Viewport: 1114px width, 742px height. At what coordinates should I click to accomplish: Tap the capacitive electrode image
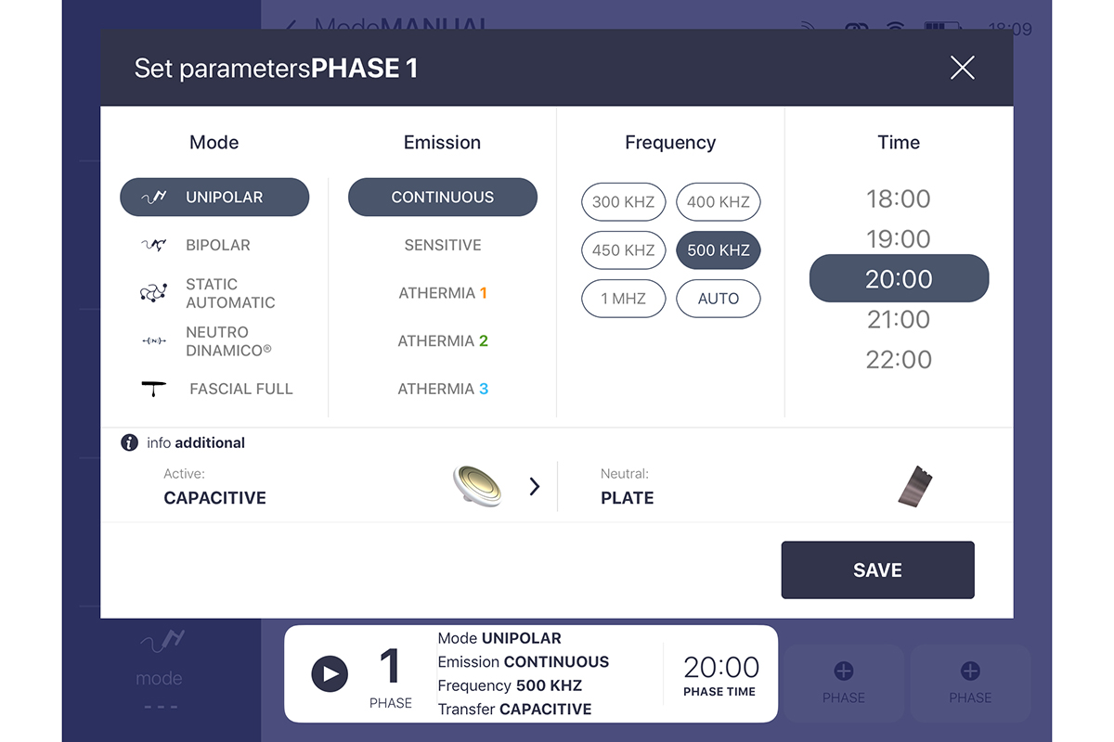tap(477, 485)
